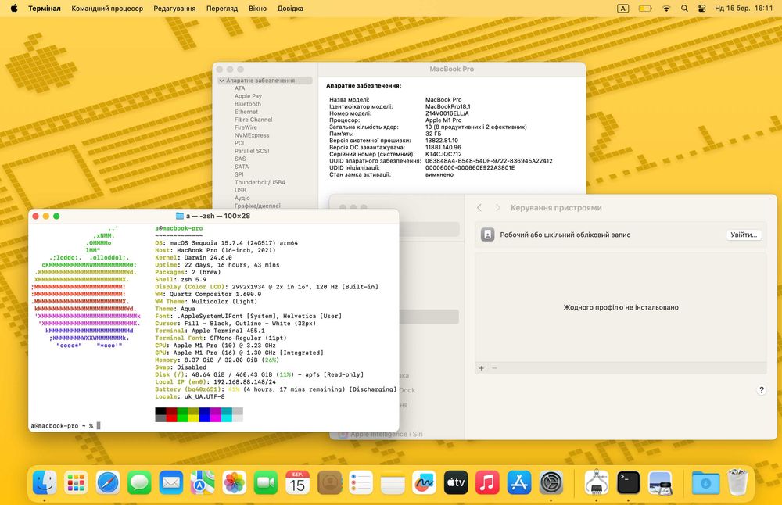Select Bluetooth in hardware sidebar

pos(247,104)
